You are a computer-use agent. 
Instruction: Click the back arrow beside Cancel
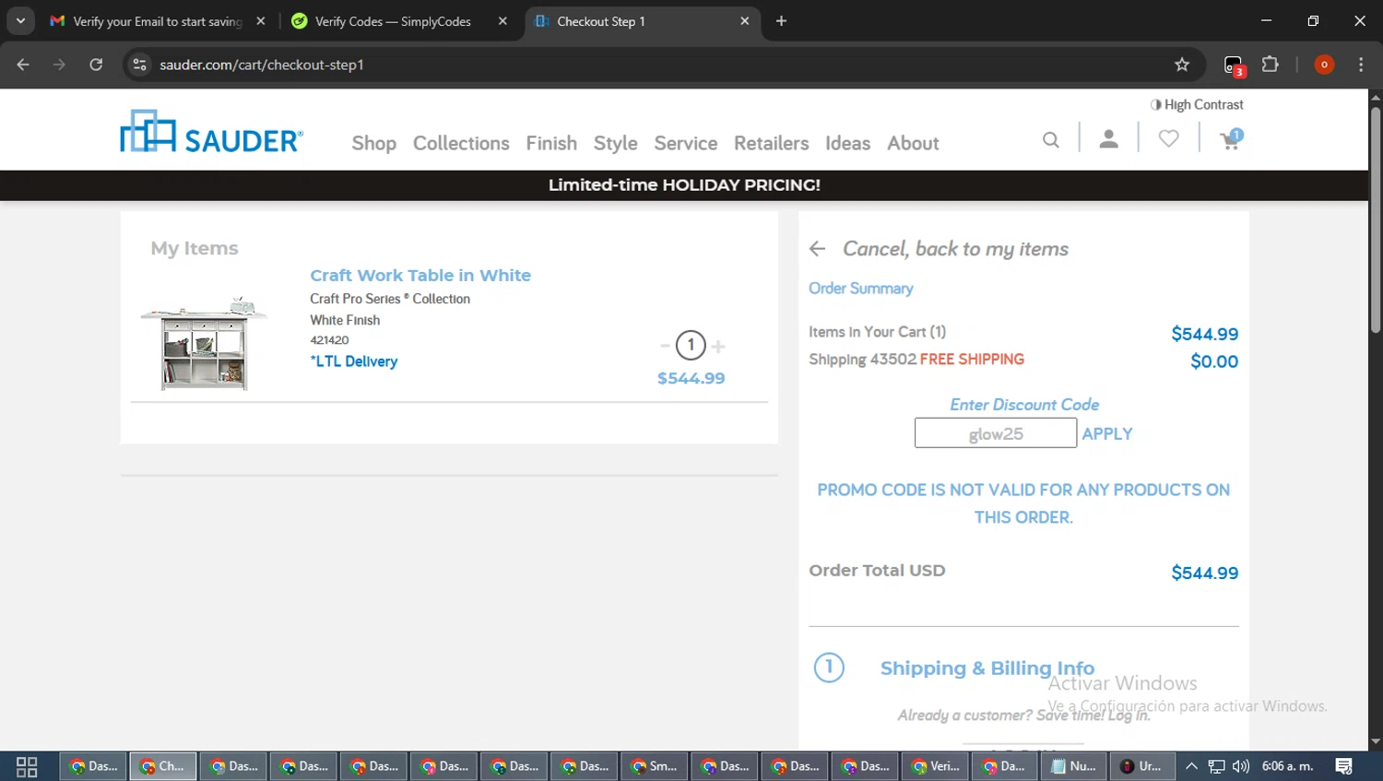(817, 249)
